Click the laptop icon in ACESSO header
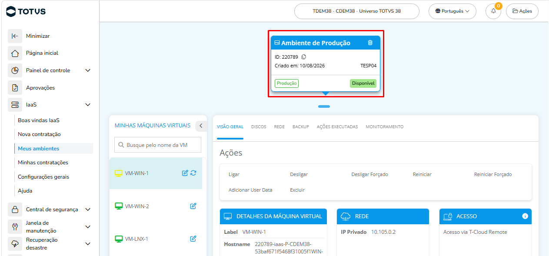The image size is (549, 256). (448, 216)
